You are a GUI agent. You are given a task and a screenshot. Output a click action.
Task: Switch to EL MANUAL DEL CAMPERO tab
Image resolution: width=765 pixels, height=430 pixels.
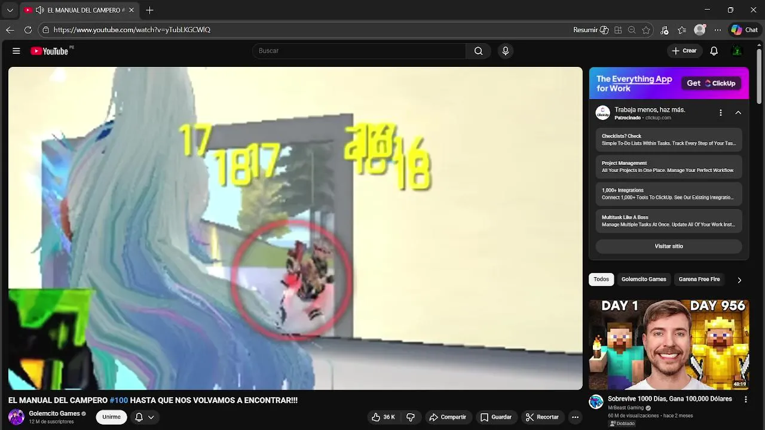tap(79, 10)
